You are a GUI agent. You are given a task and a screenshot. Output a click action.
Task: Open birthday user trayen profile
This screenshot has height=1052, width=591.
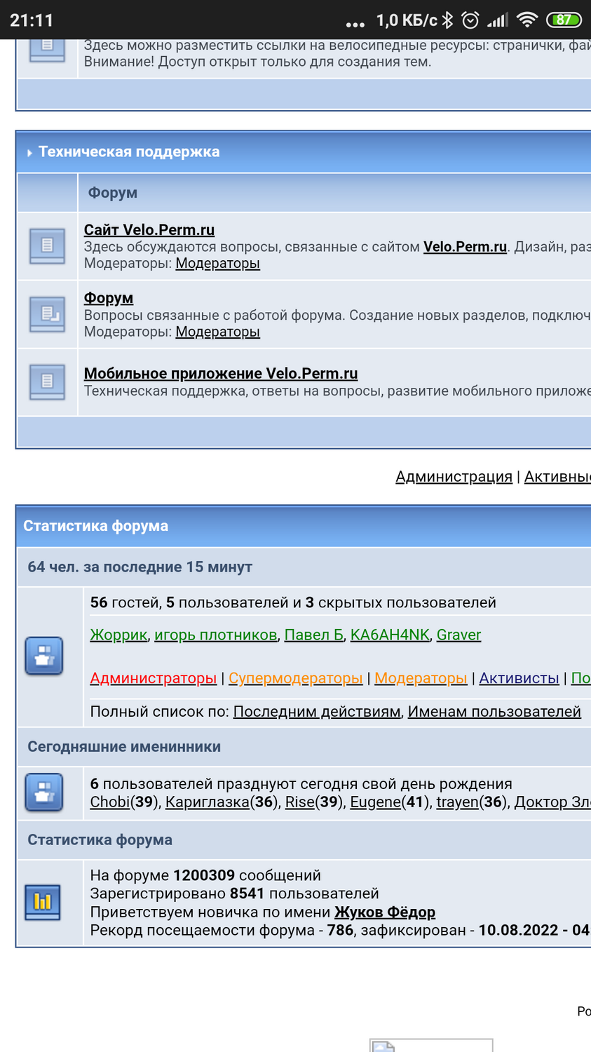[x=457, y=802]
